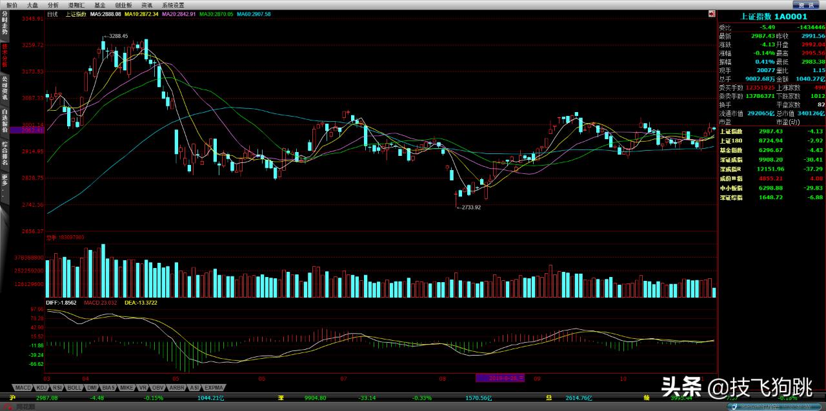
Task: Open the 系统设置 menu
Action: [173, 5]
